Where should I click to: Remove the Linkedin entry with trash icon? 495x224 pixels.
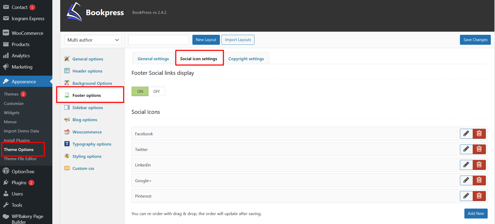tap(479, 165)
